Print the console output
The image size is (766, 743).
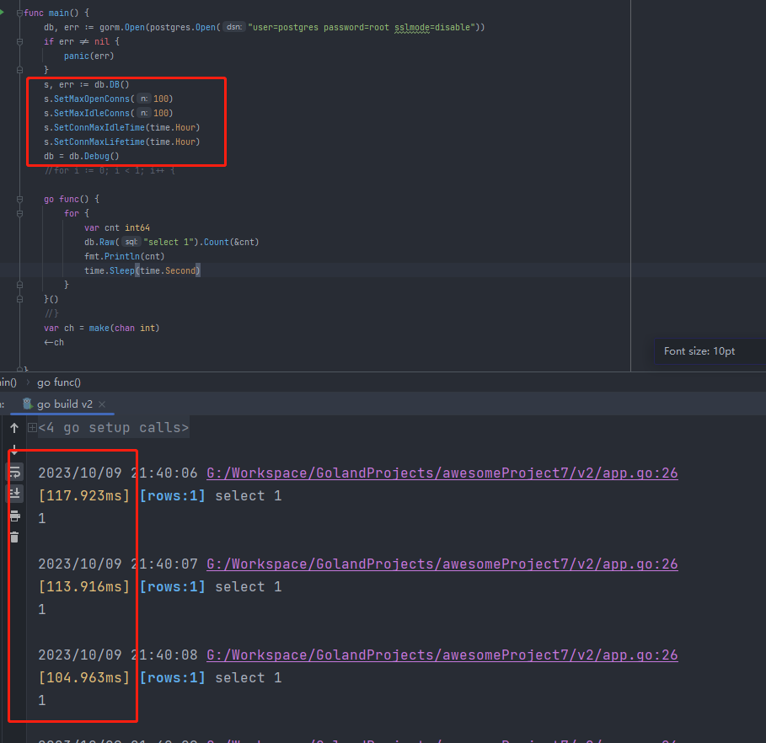[x=14, y=516]
